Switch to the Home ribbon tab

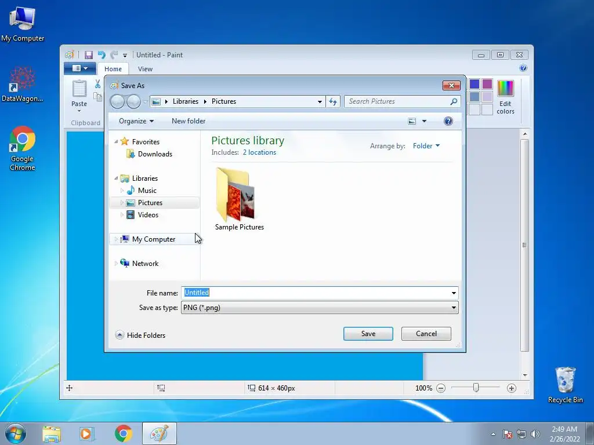113,69
